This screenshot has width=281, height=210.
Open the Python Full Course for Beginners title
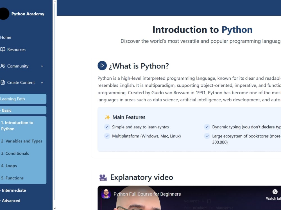click(147, 194)
